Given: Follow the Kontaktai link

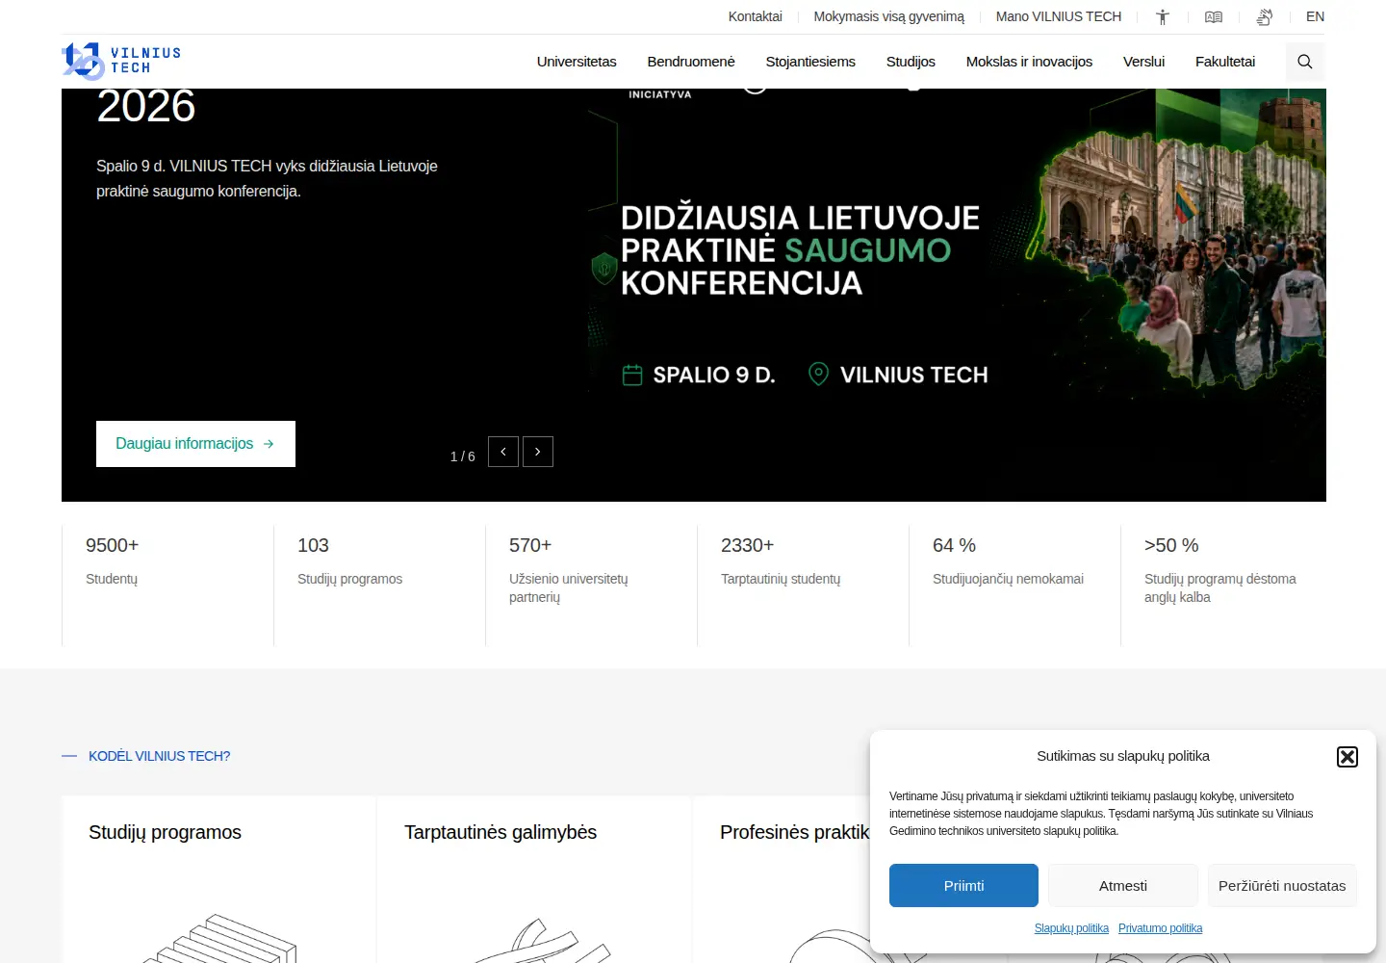Looking at the screenshot, I should pos(756,16).
